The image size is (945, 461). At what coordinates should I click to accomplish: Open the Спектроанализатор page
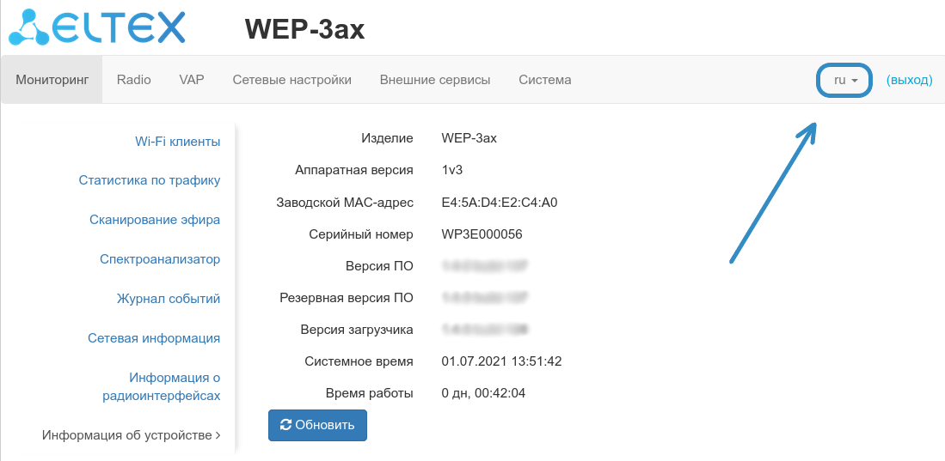(x=160, y=259)
